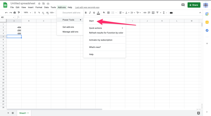Select the Paint format tool
Screen dimensions: 211x116
click(19, 13)
